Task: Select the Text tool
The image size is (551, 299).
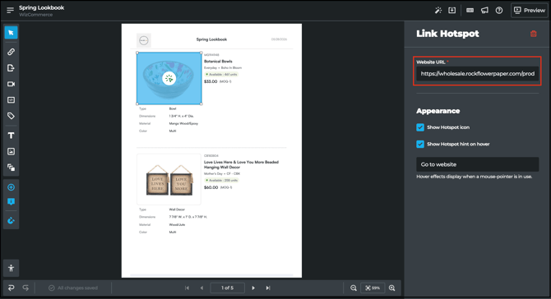Action: 11,136
